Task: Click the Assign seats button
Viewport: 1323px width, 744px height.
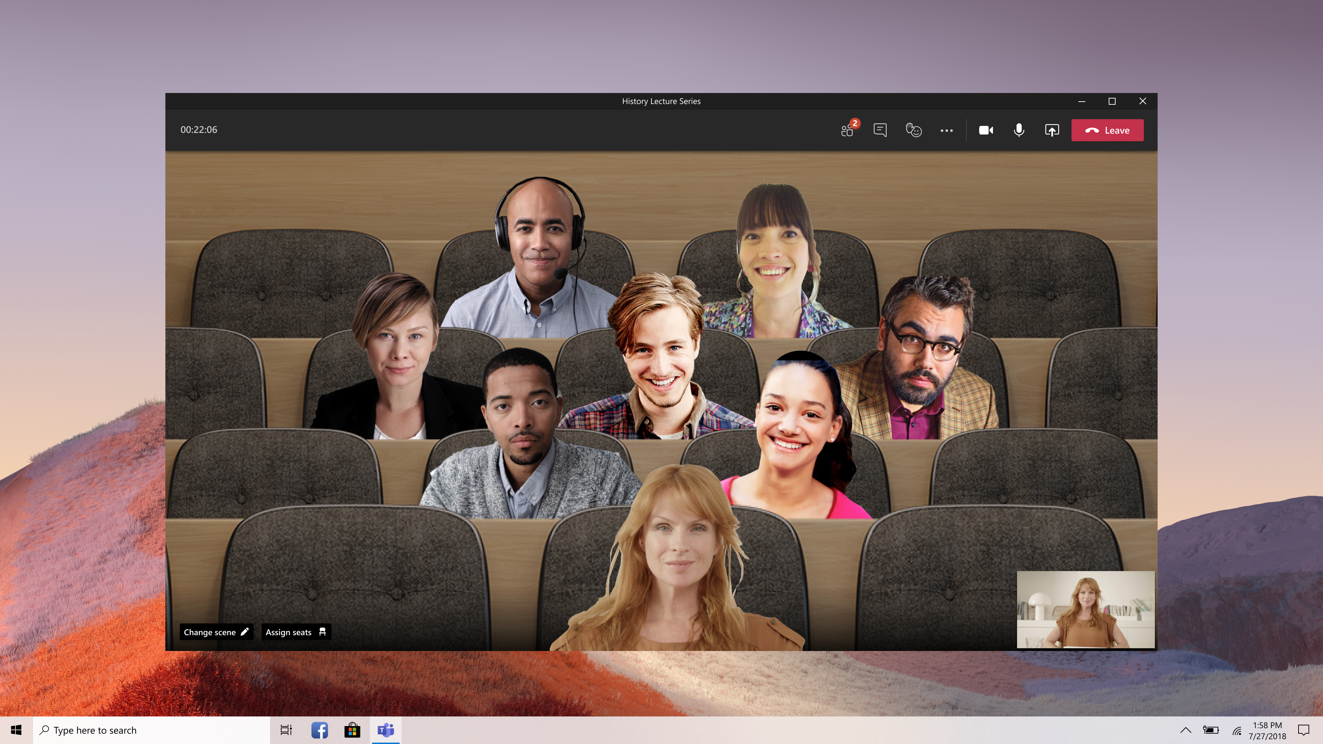Action: (296, 632)
